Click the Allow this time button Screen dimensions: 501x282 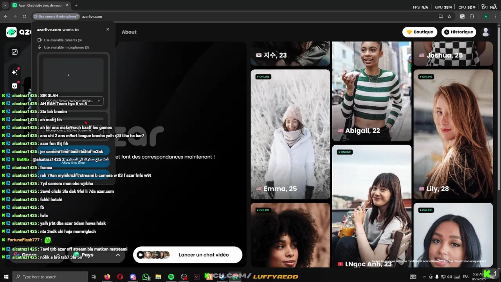[x=73, y=163]
